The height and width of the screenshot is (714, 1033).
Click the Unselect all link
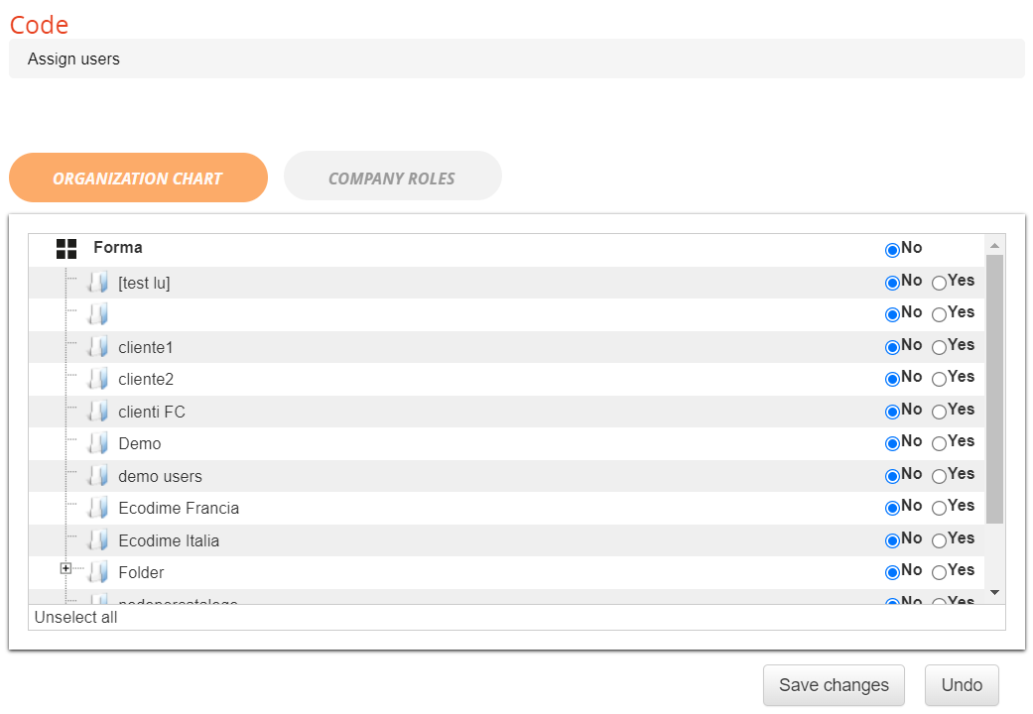[75, 618]
